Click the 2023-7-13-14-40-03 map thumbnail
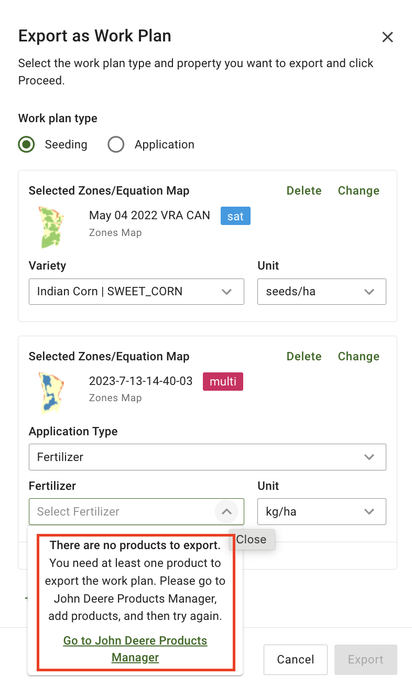This screenshot has height=686, width=412. (x=51, y=392)
